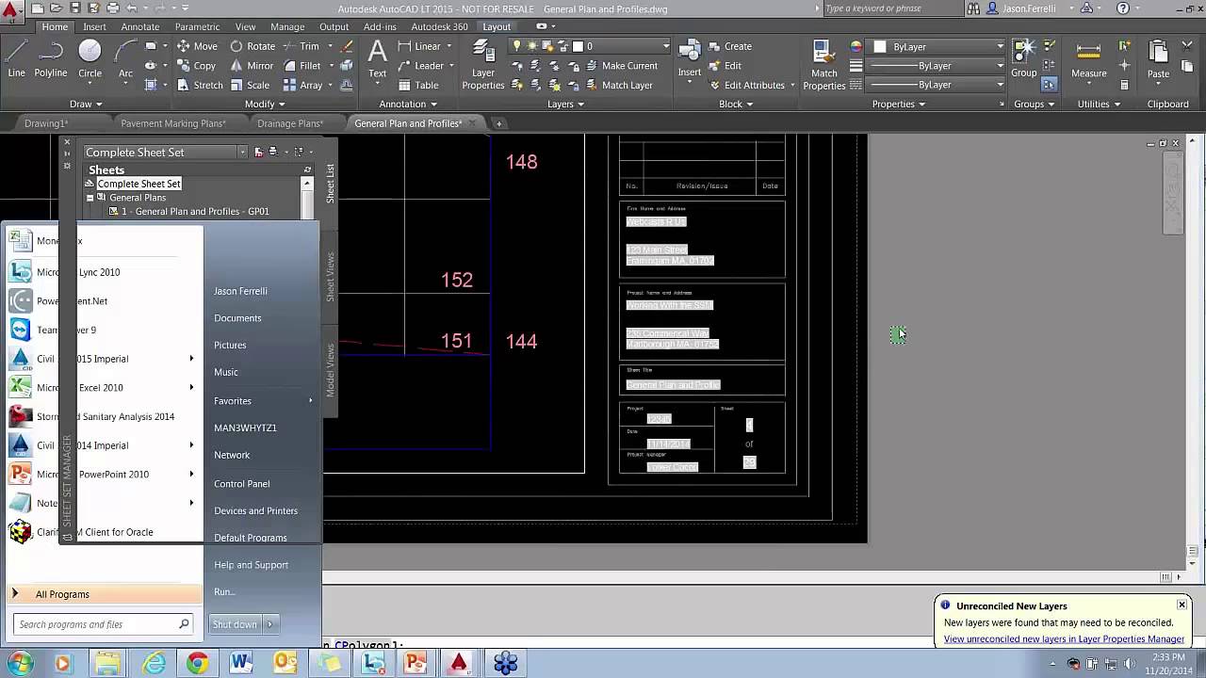This screenshot has height=678, width=1206.
Task: Insert a Table from Annotation panel
Action: (x=418, y=85)
